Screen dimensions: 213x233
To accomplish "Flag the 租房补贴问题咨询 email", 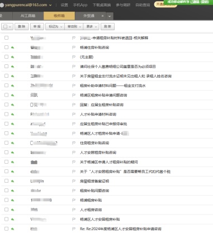I will tap(74, 191).
